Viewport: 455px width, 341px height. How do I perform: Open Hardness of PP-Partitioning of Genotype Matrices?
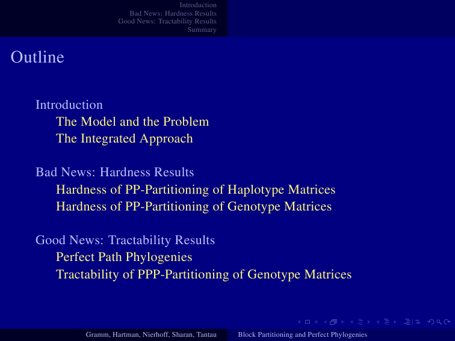194,206
